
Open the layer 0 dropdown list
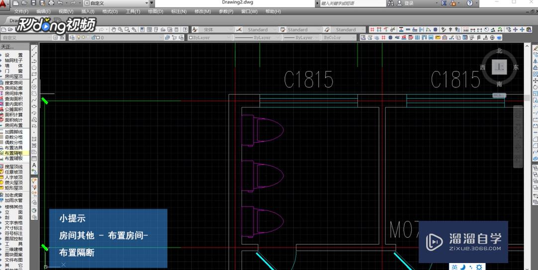pyautogui.click(x=120, y=37)
